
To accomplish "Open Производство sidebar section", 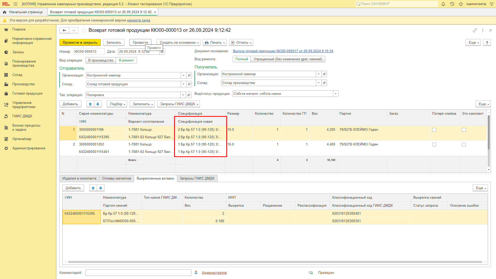I will click(x=24, y=84).
